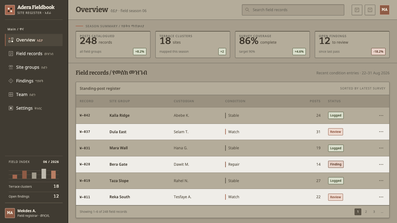The height and width of the screenshot is (223, 397).
Task: Open Settings from the sidebar menu
Action: 34,108
